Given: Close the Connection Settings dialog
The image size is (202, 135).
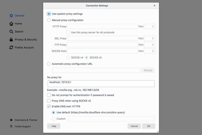Looking at the screenshot, I should [154, 6].
